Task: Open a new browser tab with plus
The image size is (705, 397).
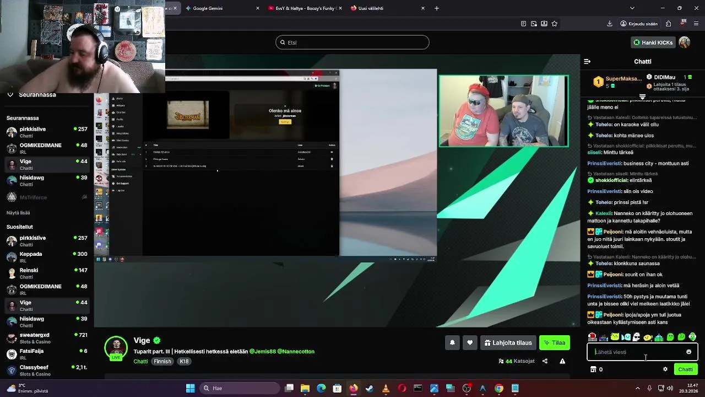Action: click(x=437, y=8)
